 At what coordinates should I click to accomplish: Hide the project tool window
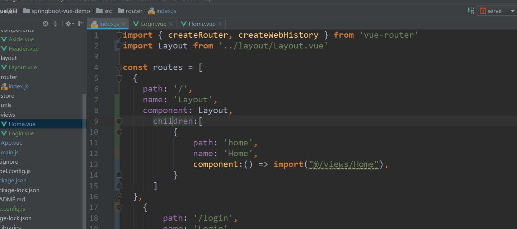tap(81, 24)
